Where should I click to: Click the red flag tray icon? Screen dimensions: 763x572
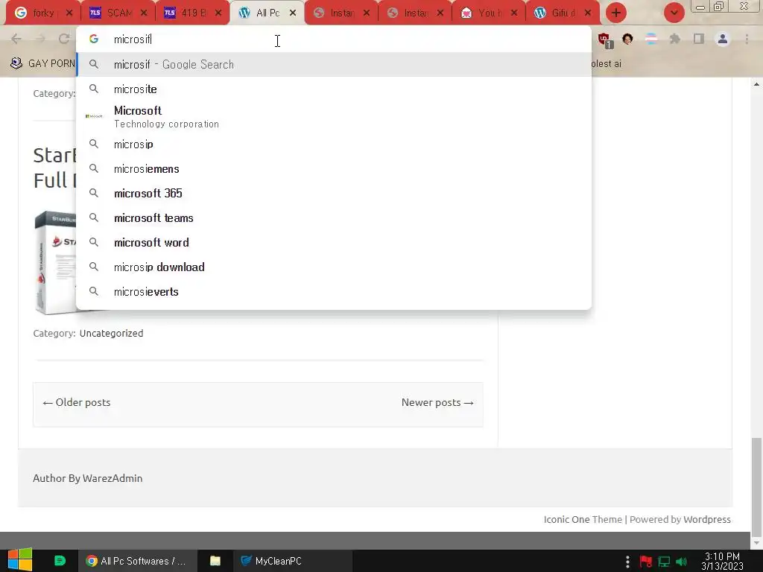[x=646, y=562]
